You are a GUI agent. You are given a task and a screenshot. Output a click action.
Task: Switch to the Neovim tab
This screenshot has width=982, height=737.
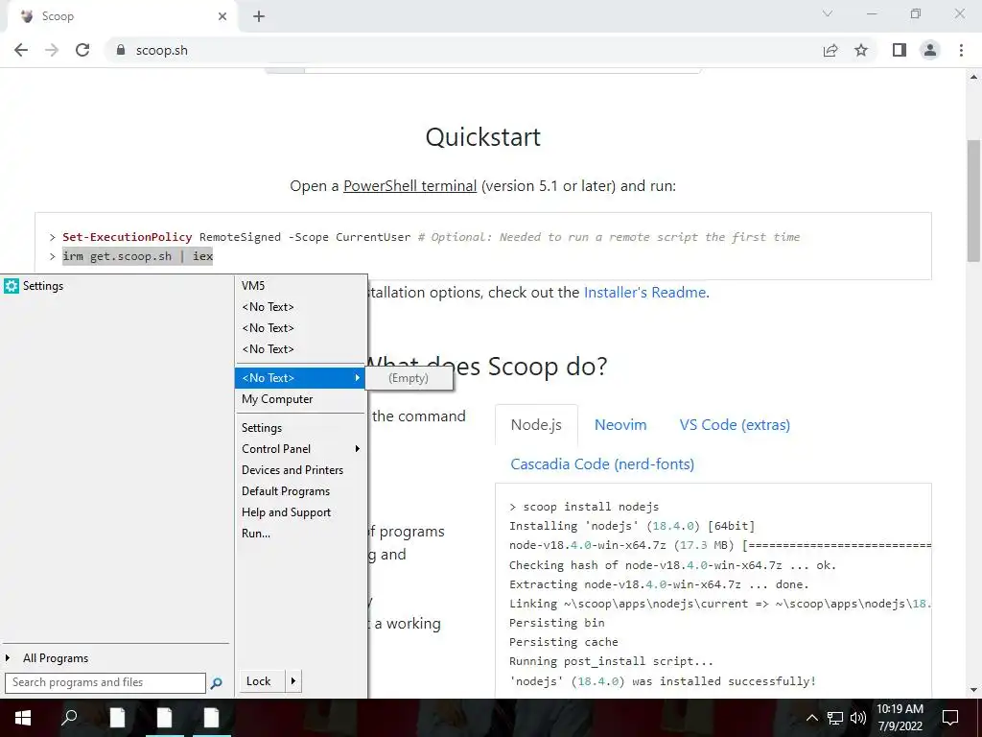(x=620, y=425)
